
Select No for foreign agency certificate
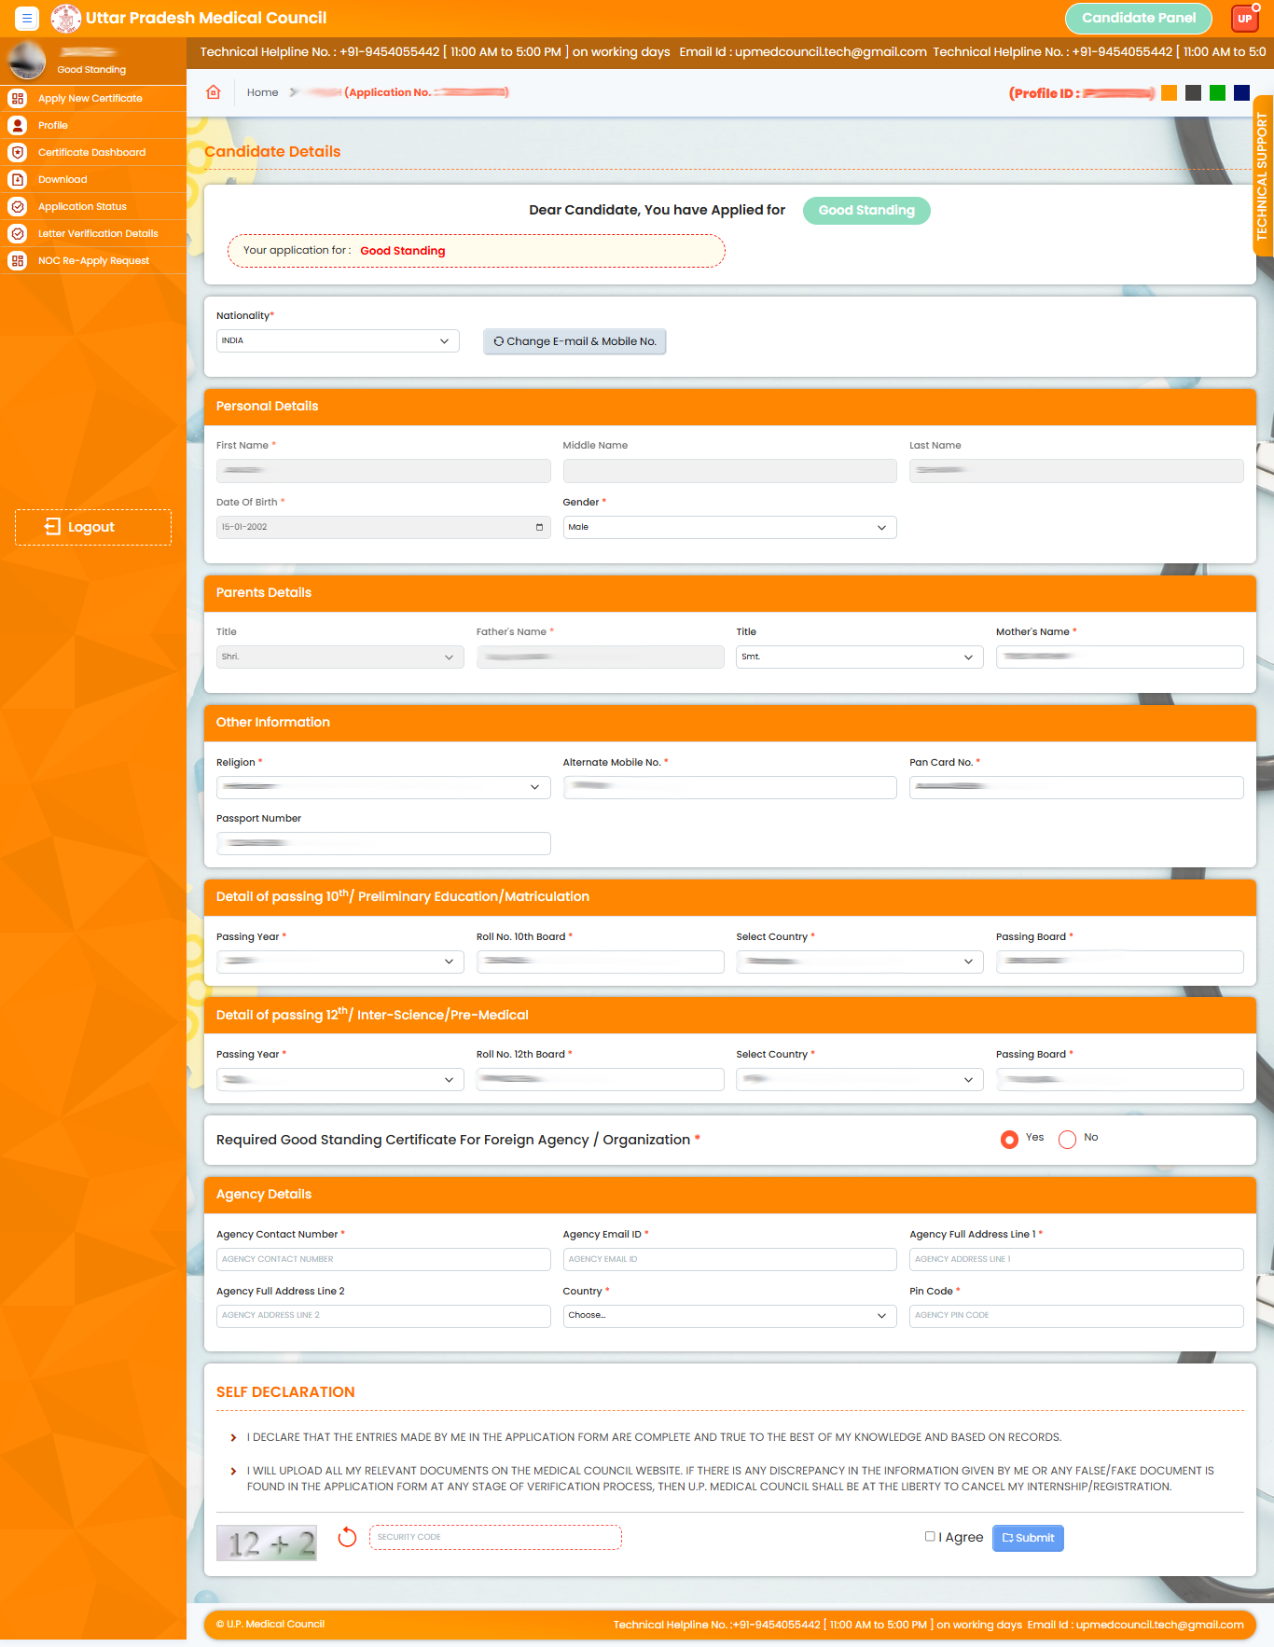pyautogui.click(x=1068, y=1140)
